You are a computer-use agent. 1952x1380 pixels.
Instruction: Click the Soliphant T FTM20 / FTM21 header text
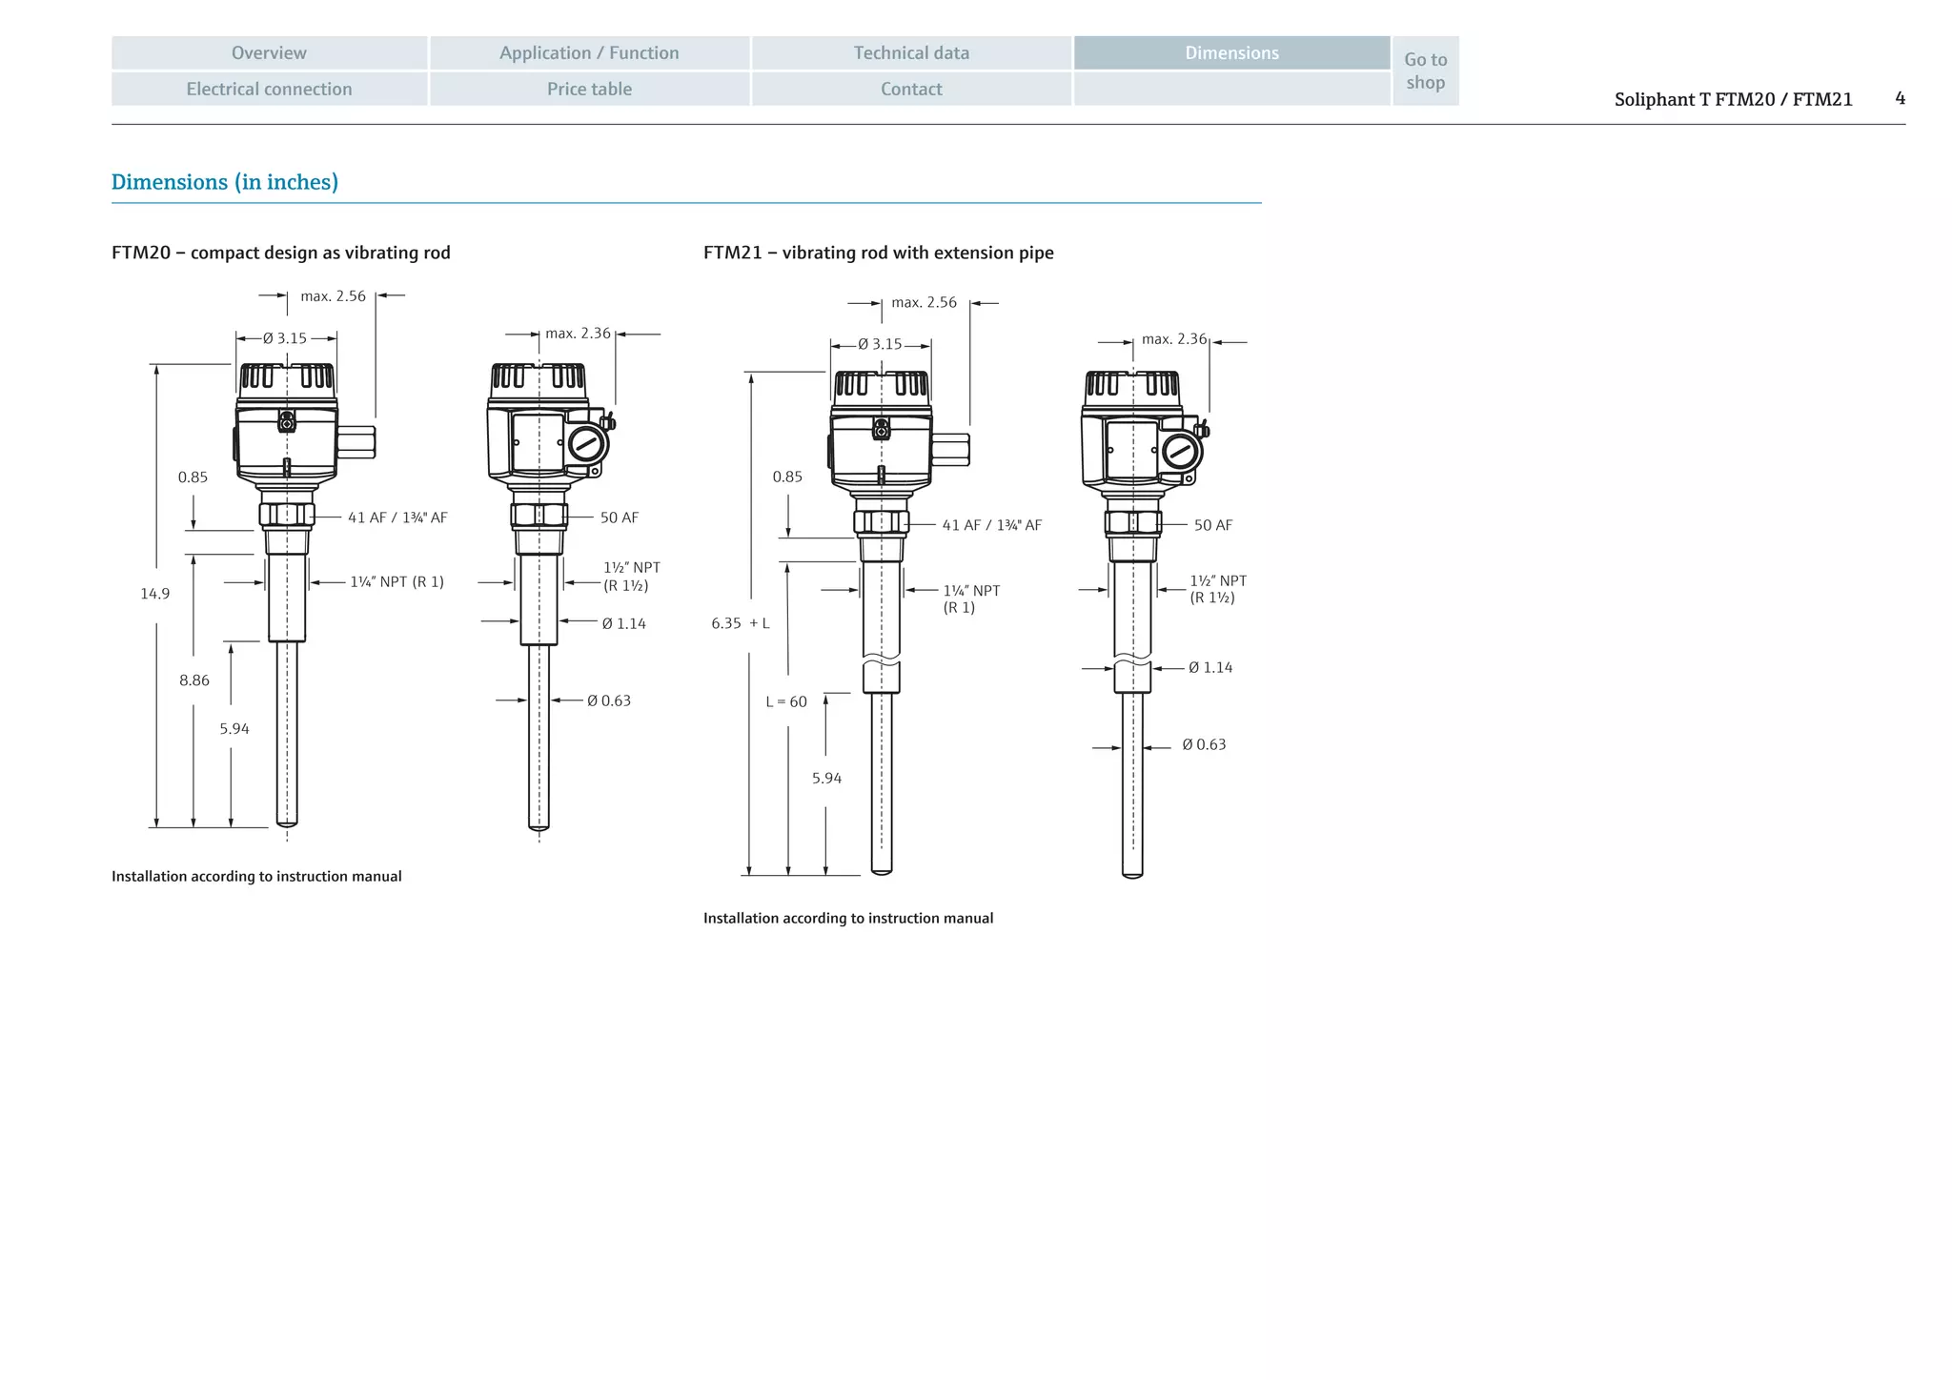(1733, 99)
